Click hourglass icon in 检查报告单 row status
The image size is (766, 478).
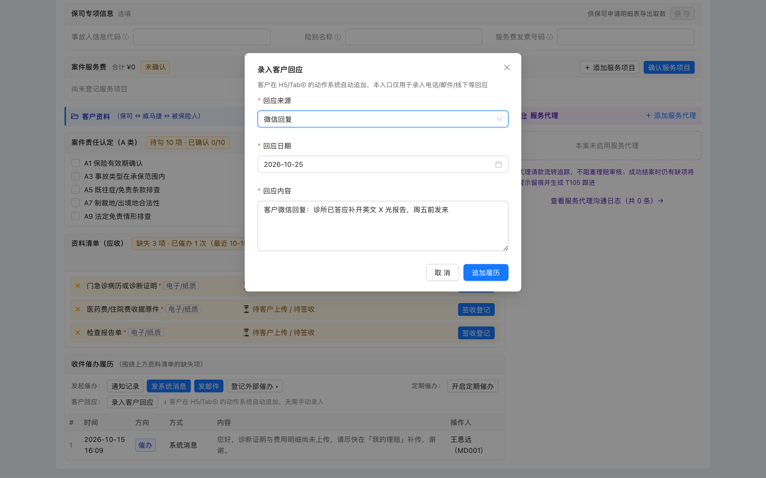pos(246,332)
